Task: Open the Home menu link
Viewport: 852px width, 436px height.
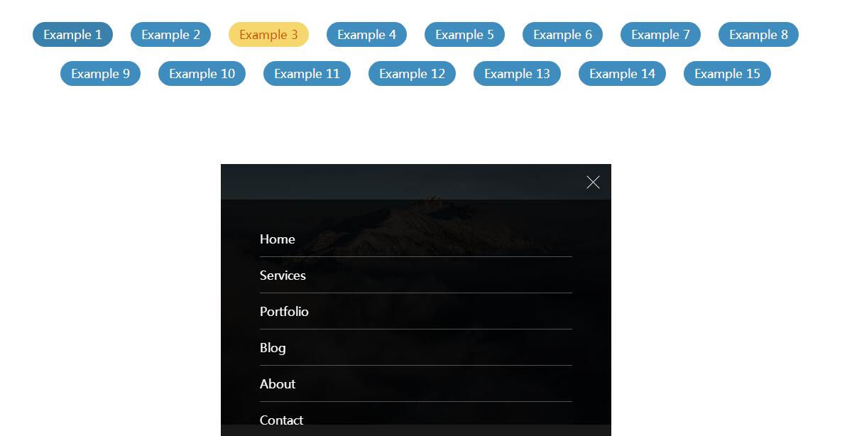Action: click(277, 239)
